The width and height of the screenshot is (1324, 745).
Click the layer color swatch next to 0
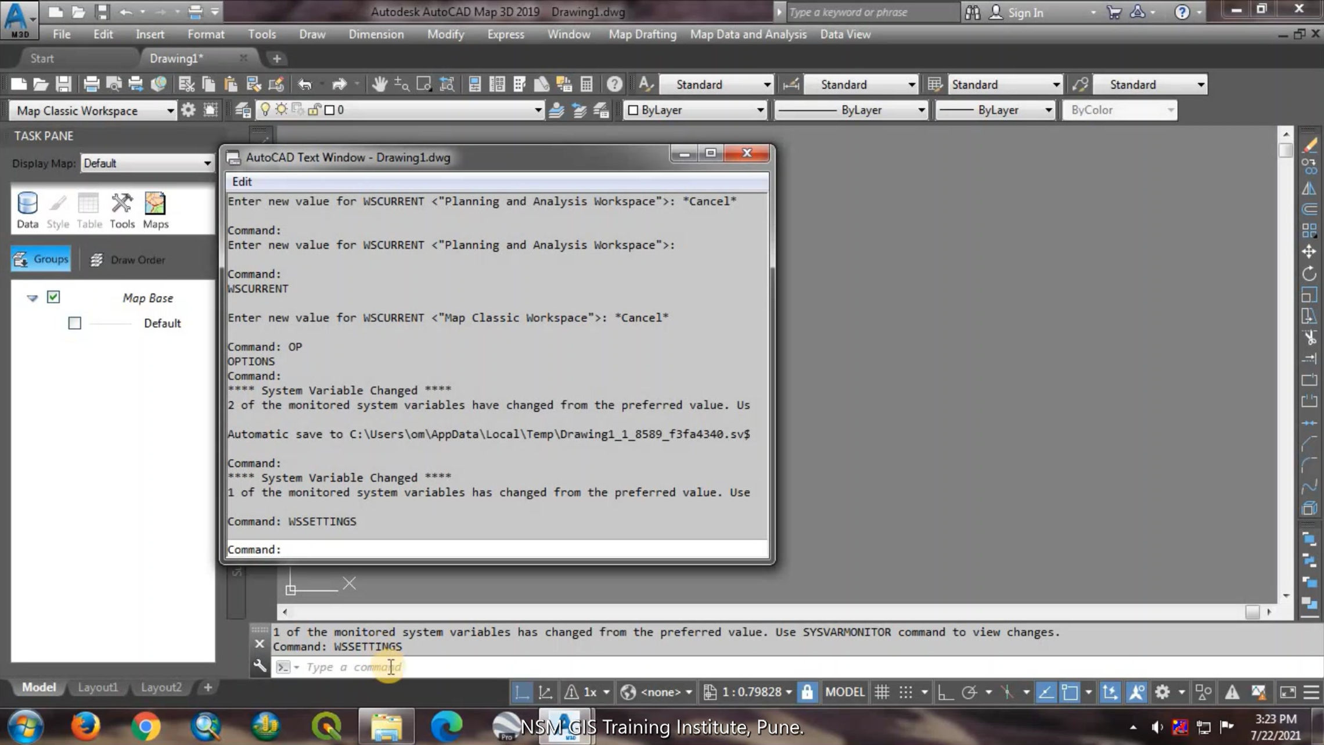(328, 109)
